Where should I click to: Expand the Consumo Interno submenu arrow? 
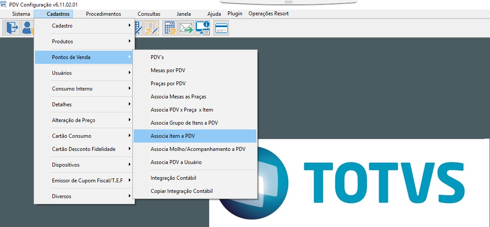(x=129, y=89)
